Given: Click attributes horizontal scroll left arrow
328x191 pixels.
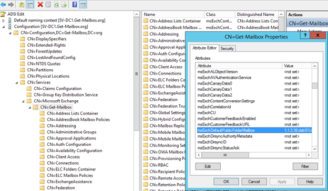Looking at the screenshot, I should [x=199, y=155].
